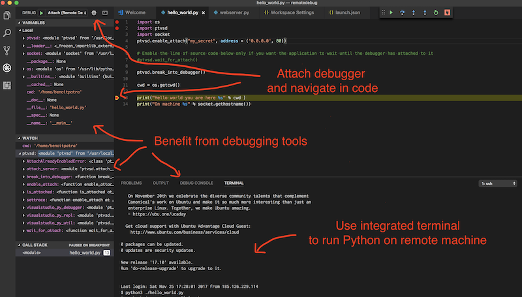Image resolution: width=522 pixels, height=297 pixels.
Task: Select the visualstudio_py_util watch item
Action: [65, 223]
